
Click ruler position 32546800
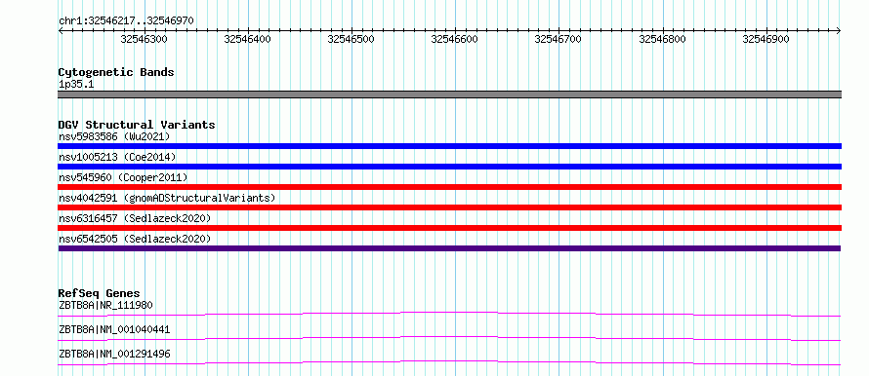click(663, 39)
